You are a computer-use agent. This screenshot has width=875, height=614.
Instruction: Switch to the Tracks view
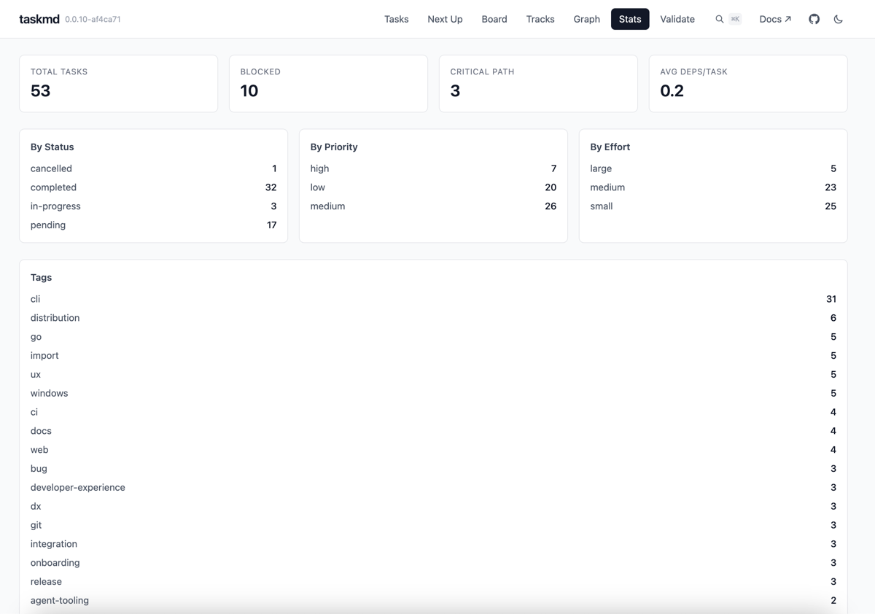[x=540, y=19]
